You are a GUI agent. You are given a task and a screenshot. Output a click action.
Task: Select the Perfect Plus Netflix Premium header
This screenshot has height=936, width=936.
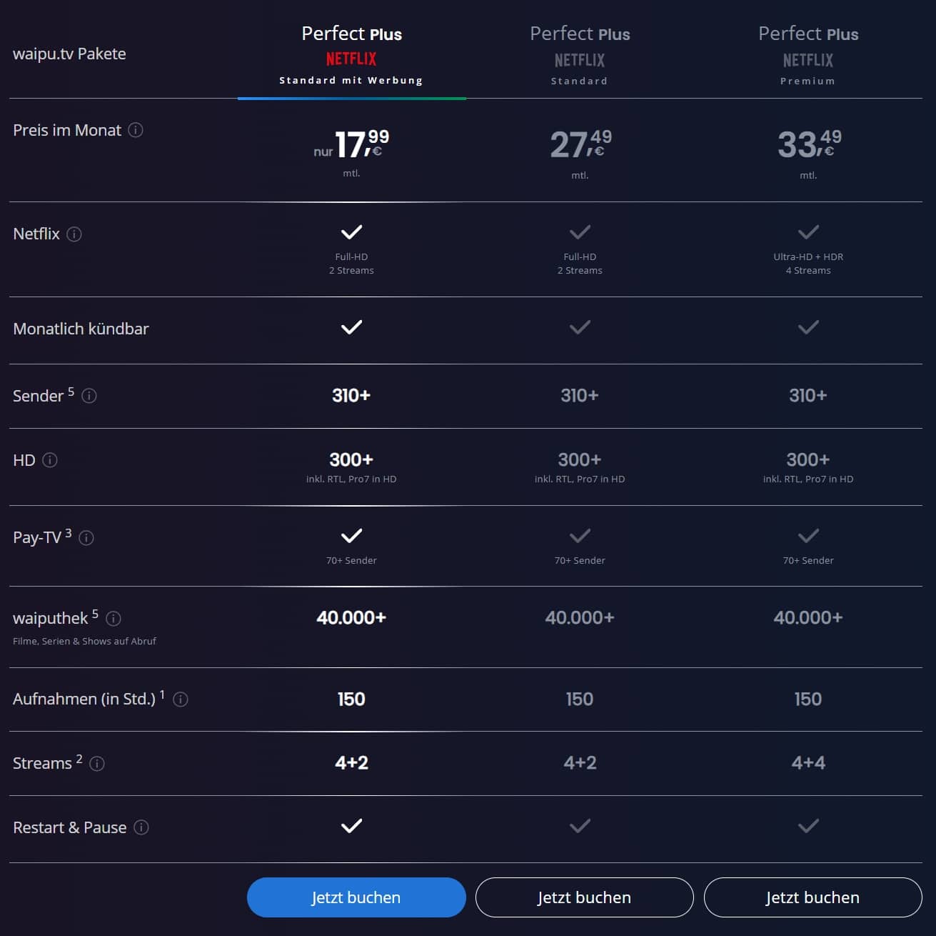pyautogui.click(x=808, y=54)
